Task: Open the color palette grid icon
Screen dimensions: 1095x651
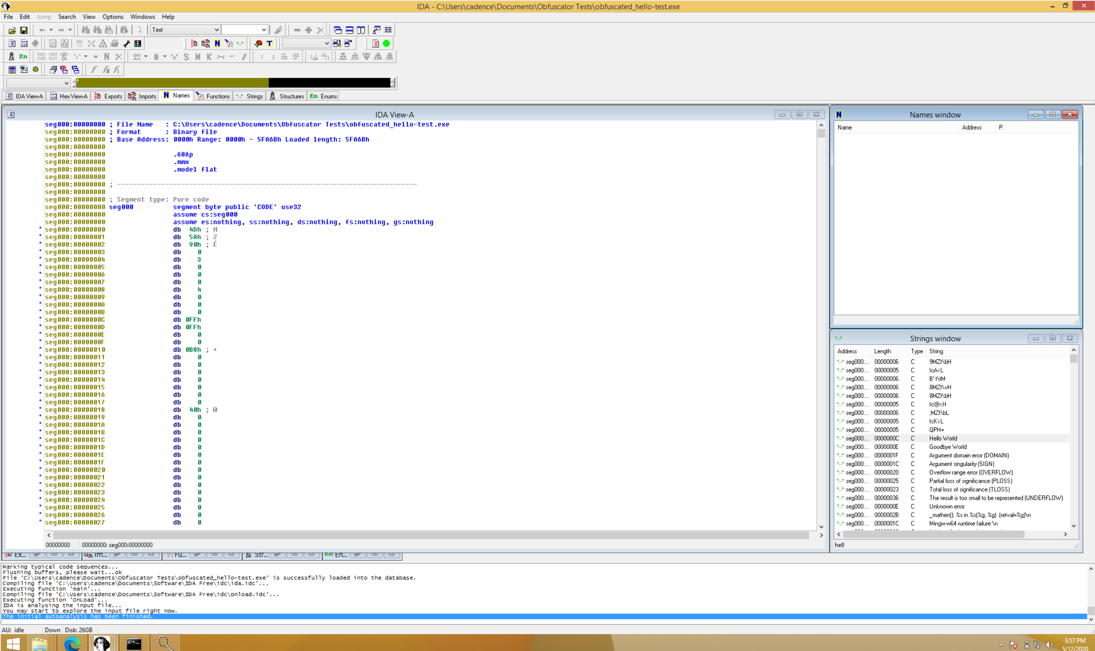Action: coord(138,43)
